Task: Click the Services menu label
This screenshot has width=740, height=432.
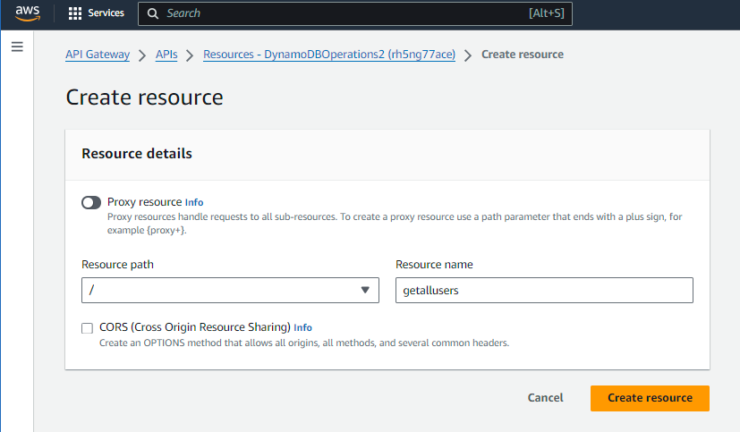Action: tap(106, 13)
